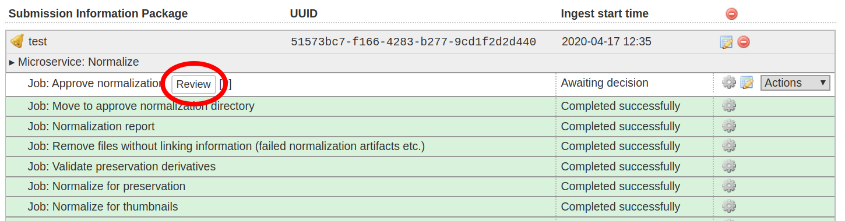Image resolution: width=845 pixels, height=221 pixels.
Task: Click gear for Remove files without linking information
Action: coord(729,146)
